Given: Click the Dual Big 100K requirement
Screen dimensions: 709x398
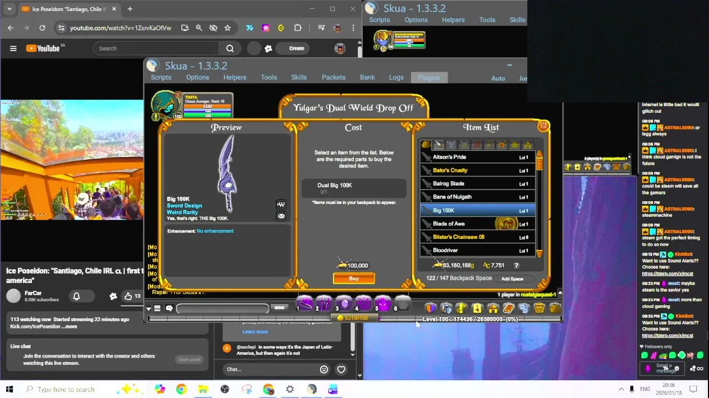Looking at the screenshot, I should click(x=355, y=188).
